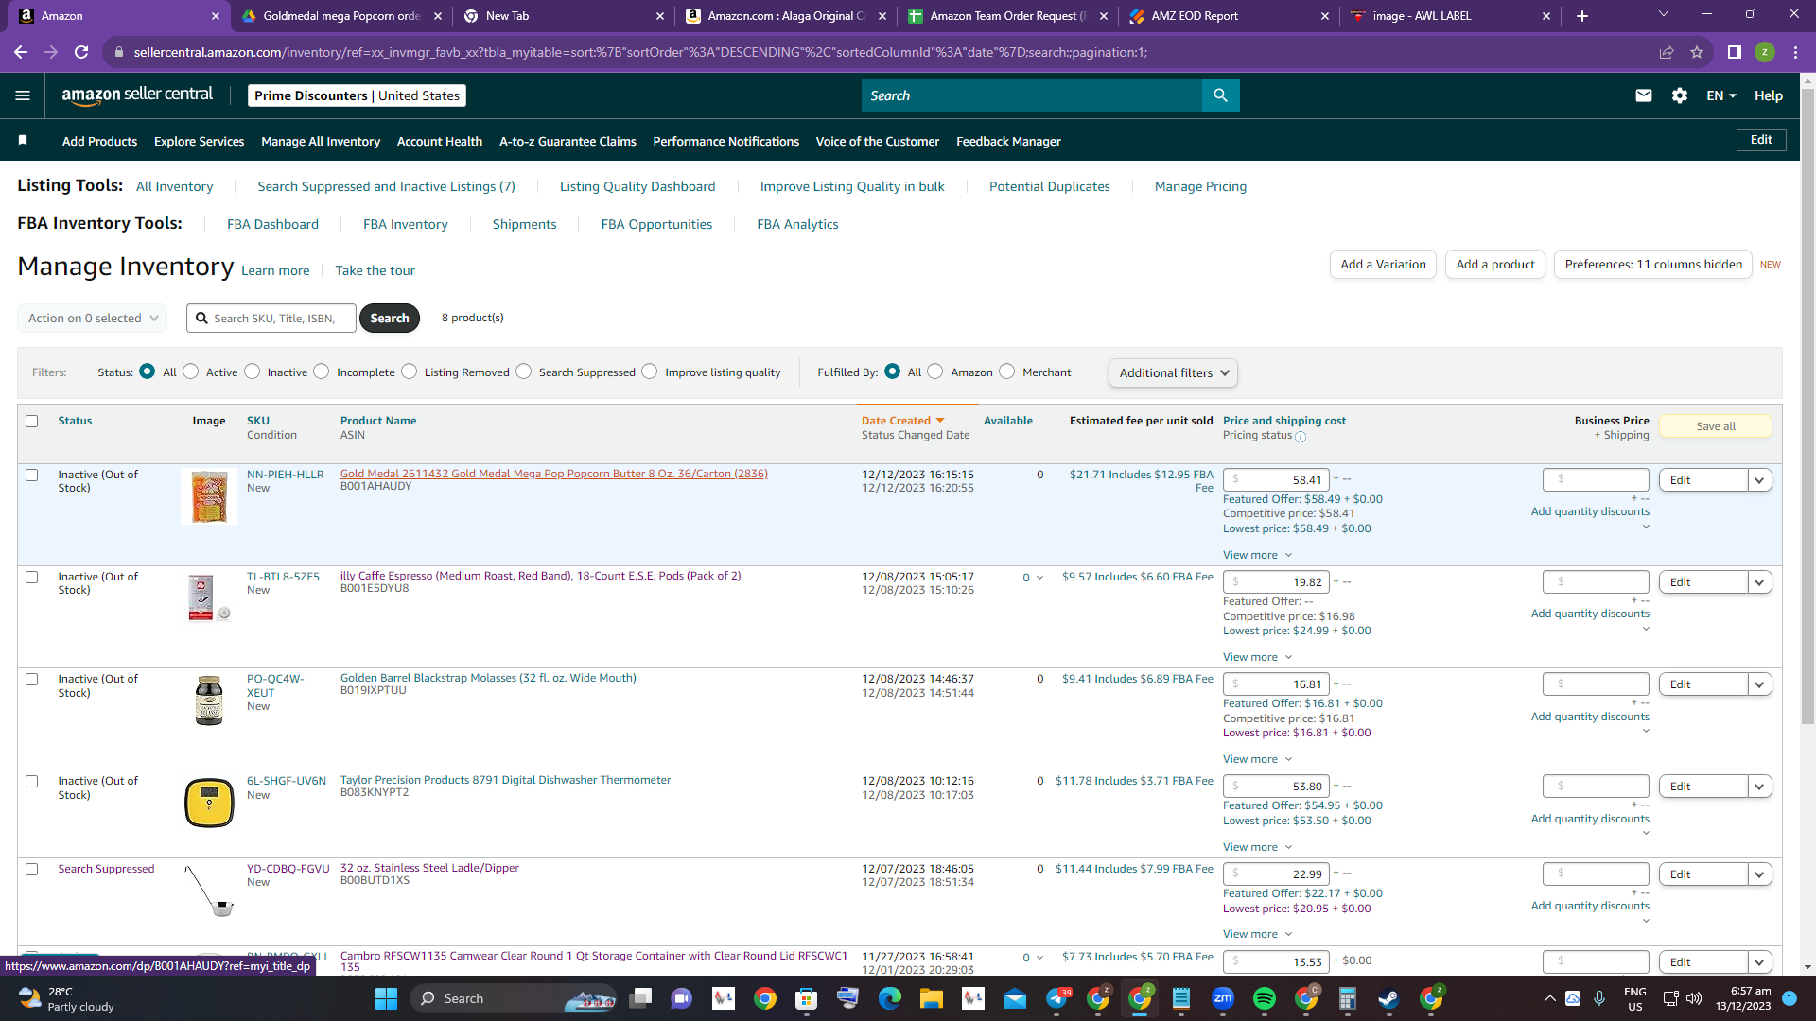Click the bookmark flag icon in nav bar
Image resolution: width=1816 pixels, height=1021 pixels.
[23, 141]
